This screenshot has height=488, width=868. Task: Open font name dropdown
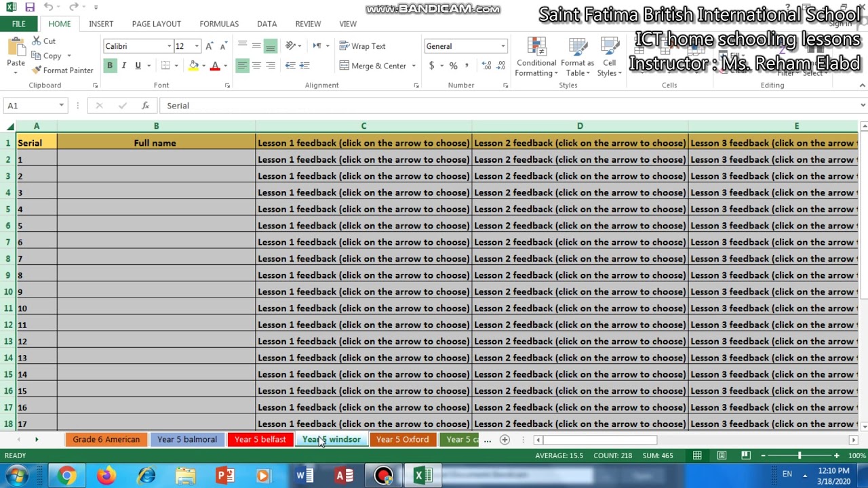(169, 46)
